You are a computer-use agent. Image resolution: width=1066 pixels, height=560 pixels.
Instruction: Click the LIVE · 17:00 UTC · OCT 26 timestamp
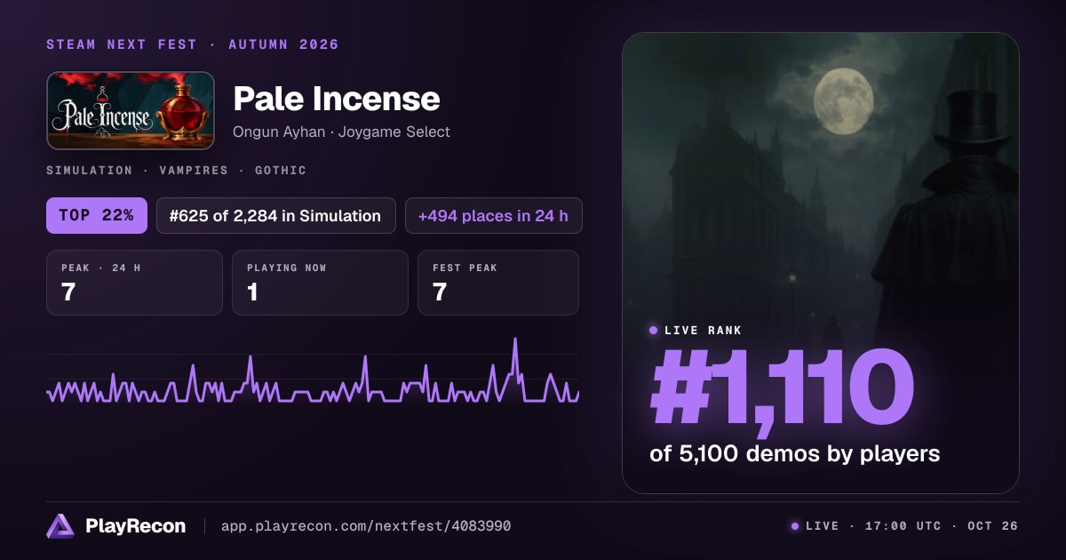[911, 526]
